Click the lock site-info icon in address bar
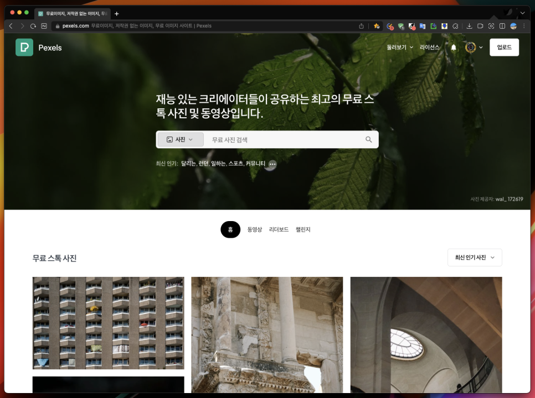The image size is (535, 398). point(58,26)
